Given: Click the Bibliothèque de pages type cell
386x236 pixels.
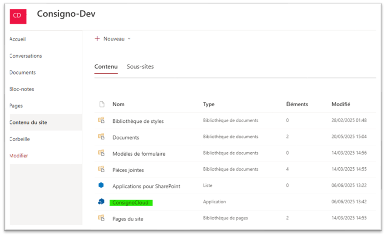Looking at the screenshot, I should point(226,218).
